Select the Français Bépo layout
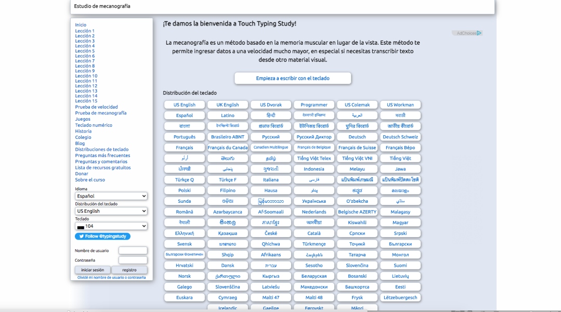561x312 pixels. 400,148
